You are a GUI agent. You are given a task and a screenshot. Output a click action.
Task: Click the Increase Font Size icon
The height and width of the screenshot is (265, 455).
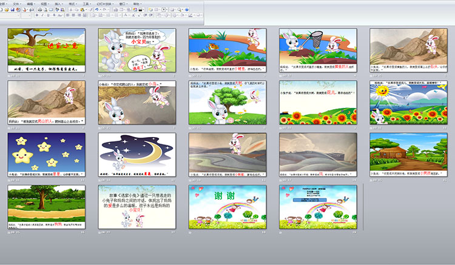tap(133, 15)
